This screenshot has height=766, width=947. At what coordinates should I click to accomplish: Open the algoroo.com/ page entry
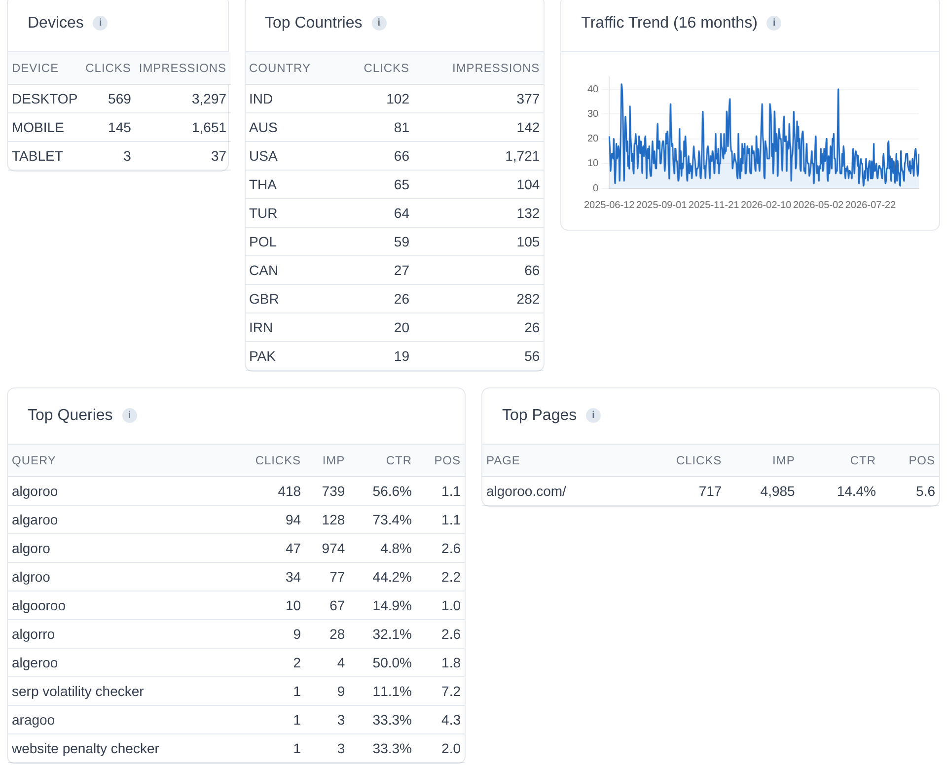526,491
